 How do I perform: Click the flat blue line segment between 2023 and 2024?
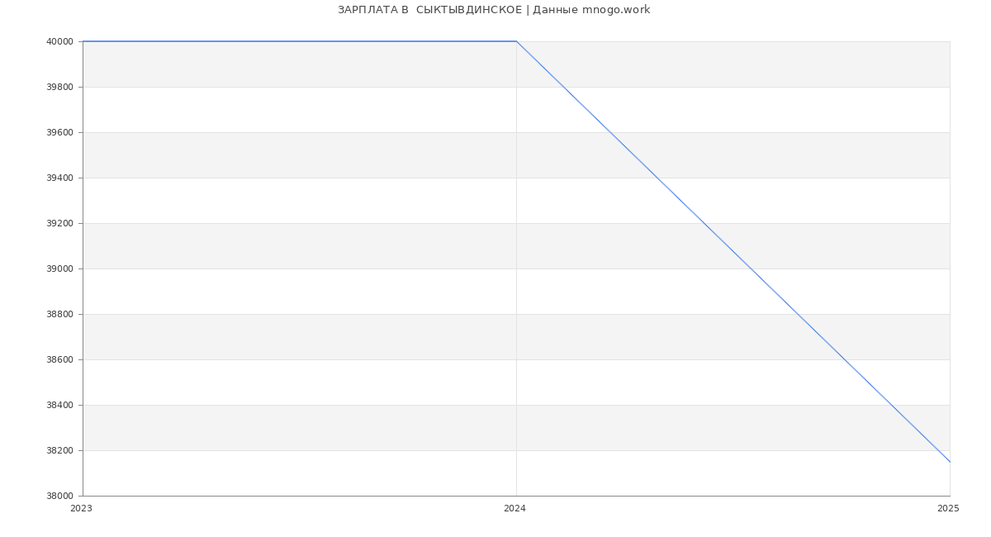[299, 41]
